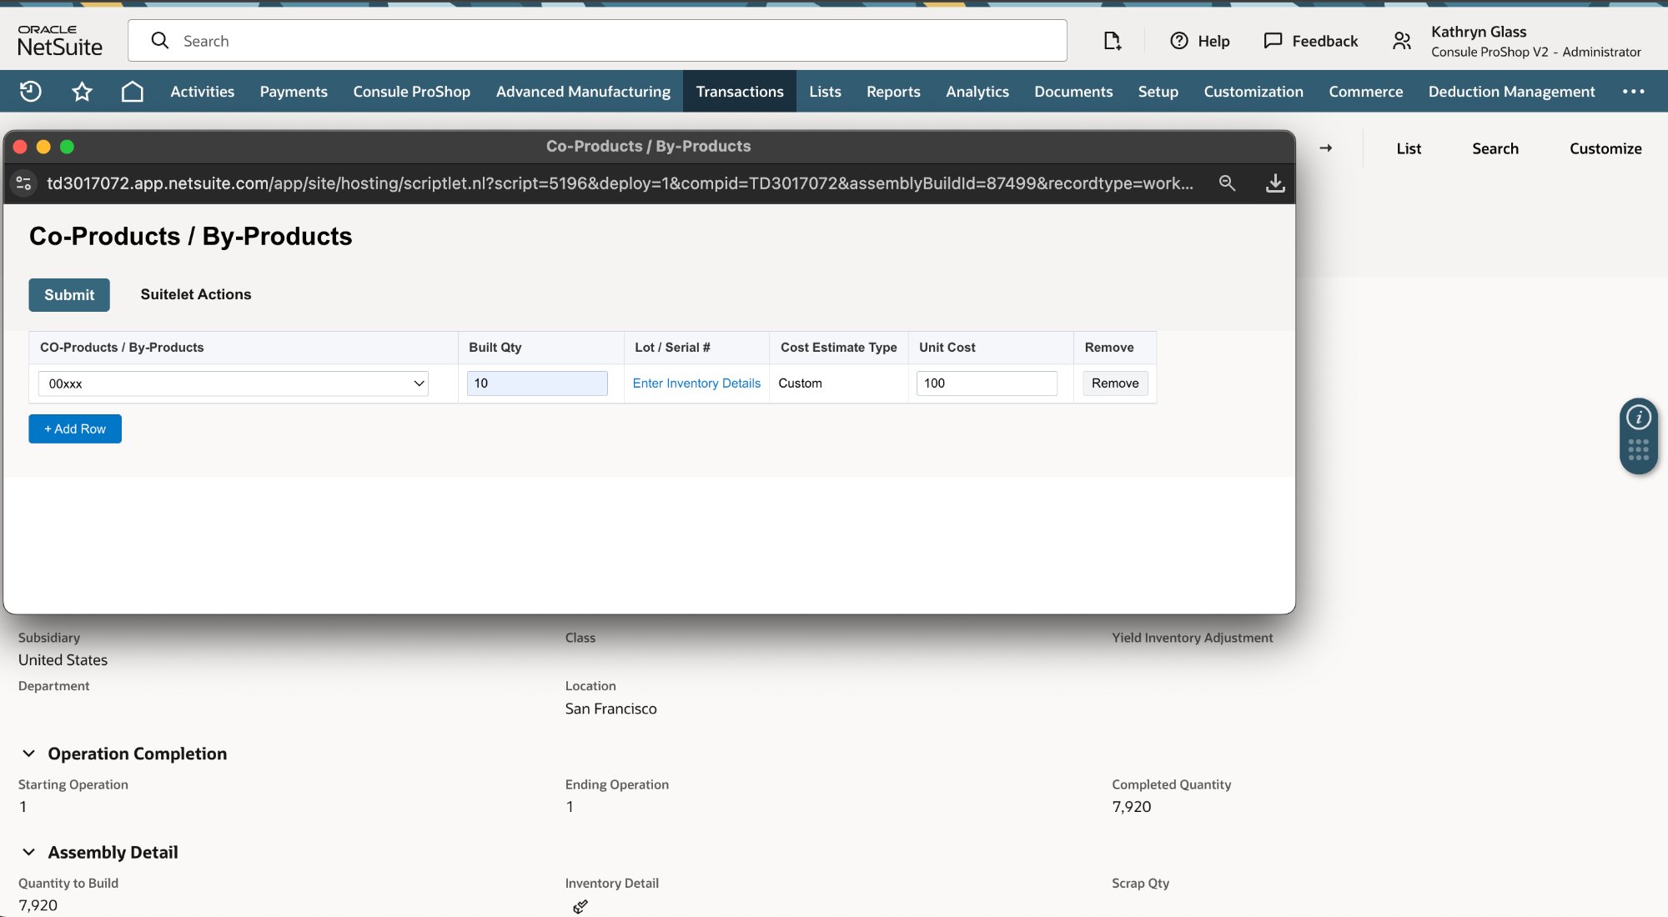Click the Inventory Detail icon
Viewport: 1668px width, 917px height.
click(x=580, y=906)
